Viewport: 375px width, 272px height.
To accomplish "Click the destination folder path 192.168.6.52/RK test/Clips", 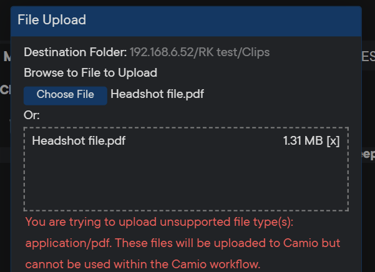I will click(200, 52).
